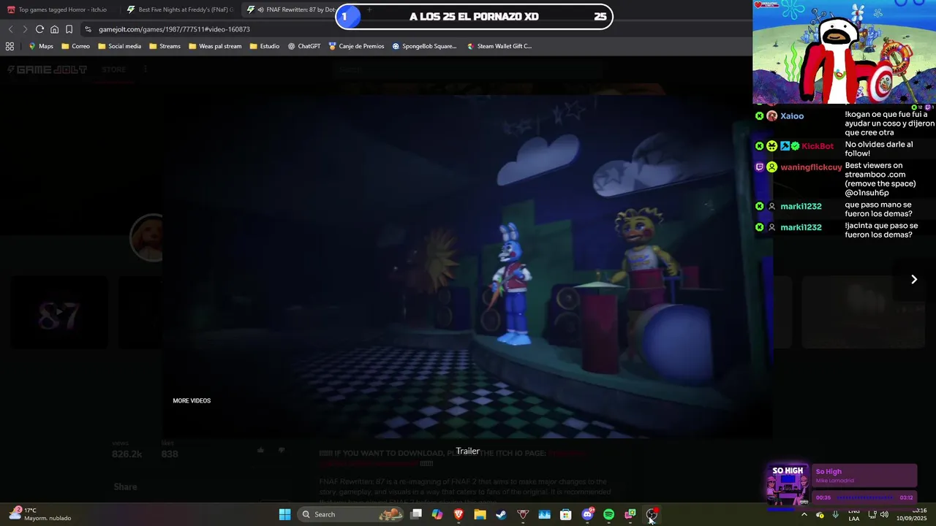This screenshot has width=936, height=526.
Task: Open the Steam Wallet Gift bookmark
Action: point(499,46)
